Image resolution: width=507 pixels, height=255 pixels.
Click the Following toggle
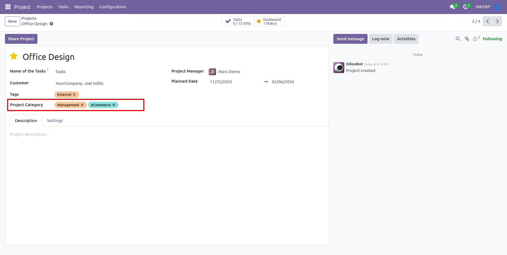pyautogui.click(x=492, y=39)
